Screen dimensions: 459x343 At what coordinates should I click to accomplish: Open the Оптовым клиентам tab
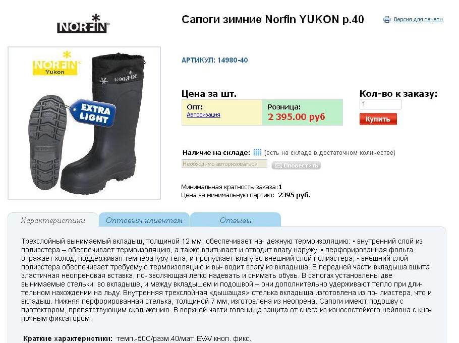click(144, 220)
